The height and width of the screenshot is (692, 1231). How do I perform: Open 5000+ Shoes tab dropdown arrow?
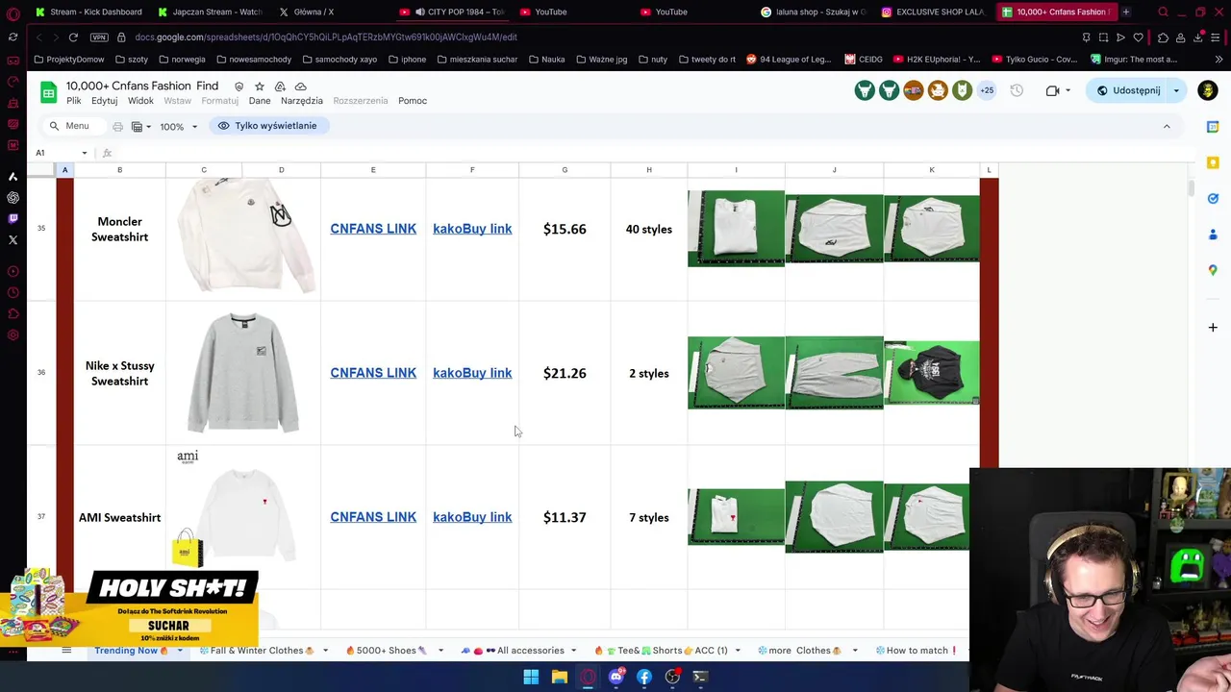(440, 651)
